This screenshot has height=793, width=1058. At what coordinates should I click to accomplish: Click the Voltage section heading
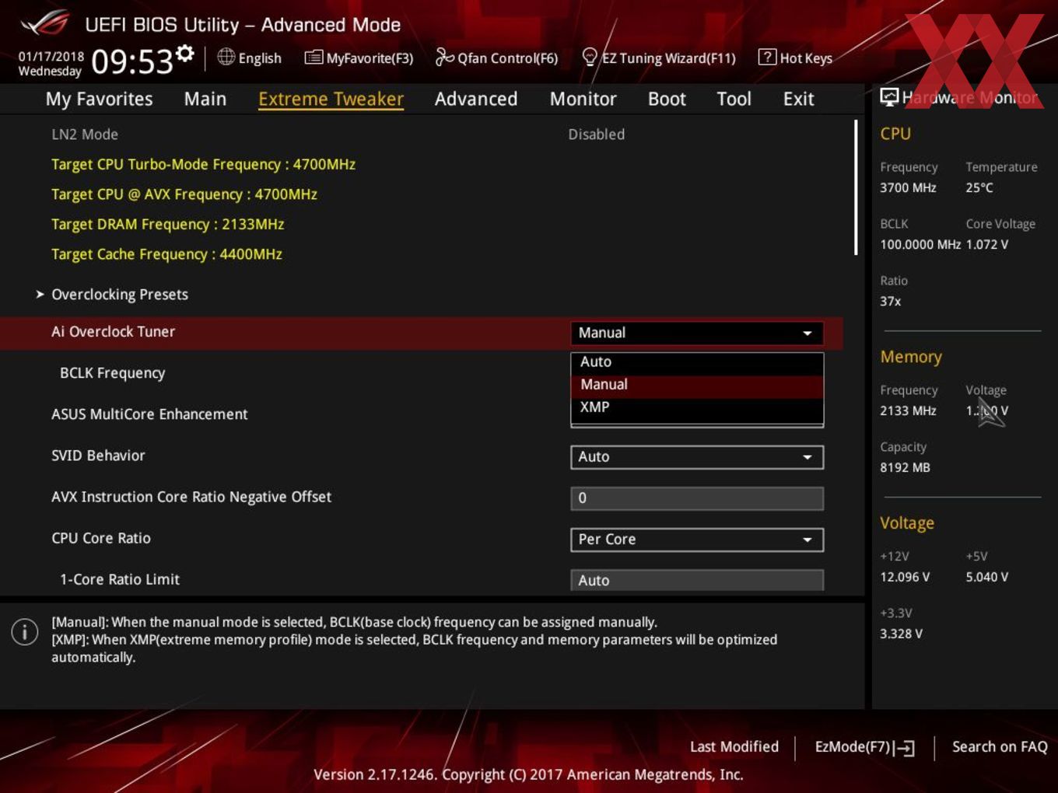click(907, 523)
